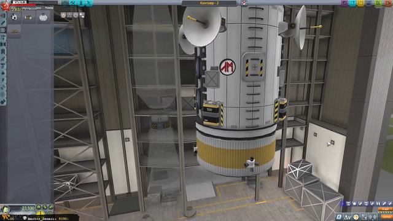This screenshot has width=393, height=221.
Task: Open the structural girder parts category
Action: pyautogui.click(x=3, y=44)
